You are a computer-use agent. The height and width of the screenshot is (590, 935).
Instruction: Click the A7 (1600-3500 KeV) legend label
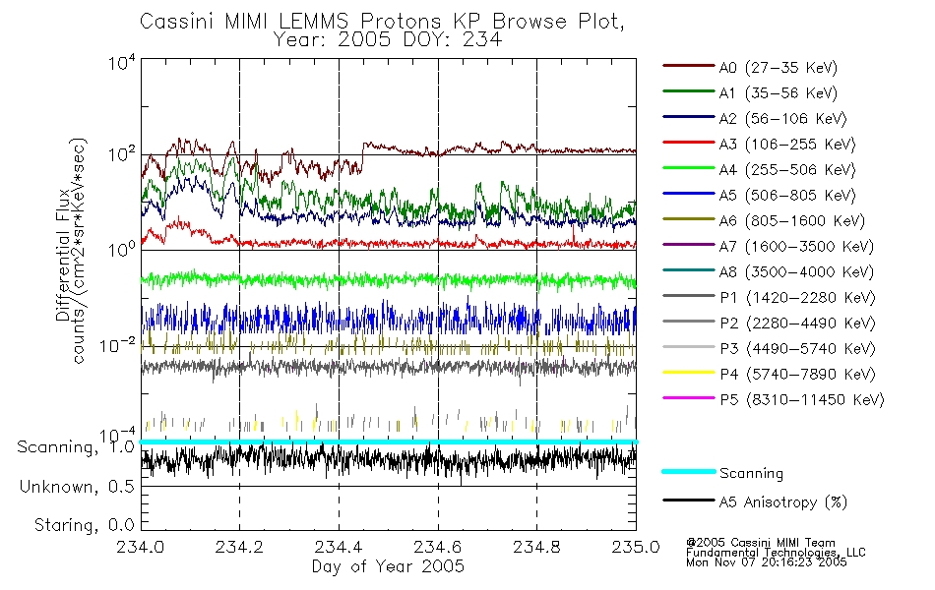(x=796, y=247)
